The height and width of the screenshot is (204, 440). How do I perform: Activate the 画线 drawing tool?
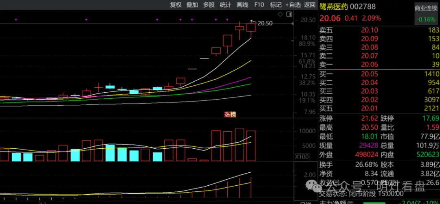[x=242, y=5]
